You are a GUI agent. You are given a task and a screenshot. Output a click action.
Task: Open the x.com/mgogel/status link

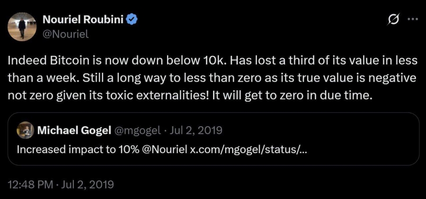(248, 149)
